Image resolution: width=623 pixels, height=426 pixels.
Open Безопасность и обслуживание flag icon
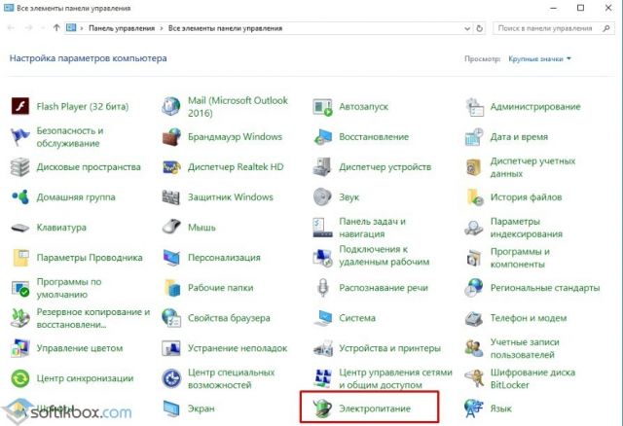coord(19,136)
